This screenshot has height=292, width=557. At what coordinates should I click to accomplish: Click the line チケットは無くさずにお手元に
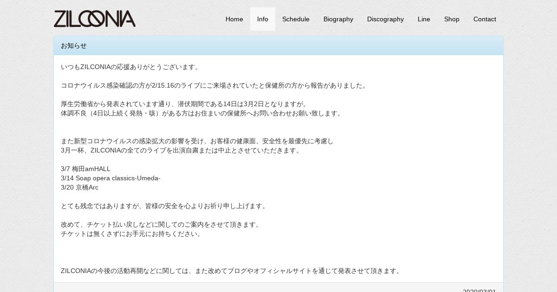tap(132, 234)
